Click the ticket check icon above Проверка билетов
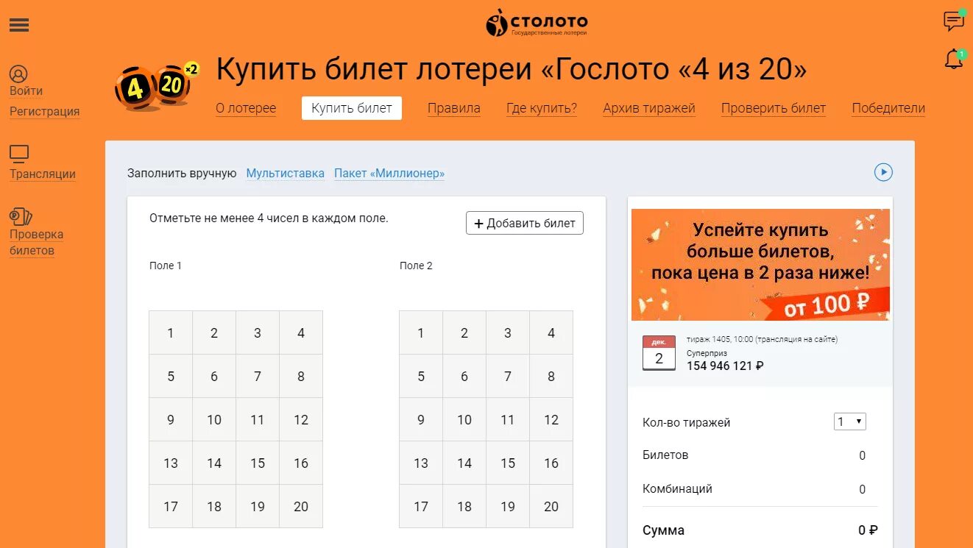Viewport: 973px width, 548px height. pyautogui.click(x=21, y=216)
